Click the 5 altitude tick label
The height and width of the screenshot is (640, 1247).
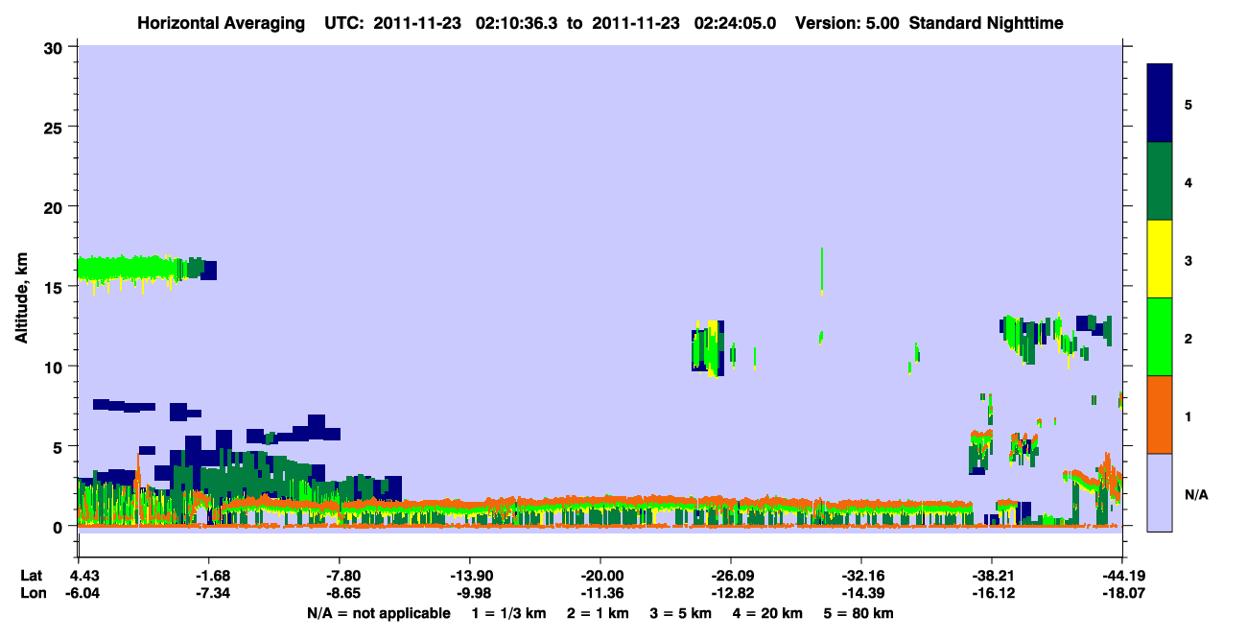pos(60,446)
